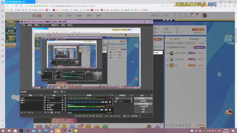Expand the scene transition type dropdown

[122, 99]
